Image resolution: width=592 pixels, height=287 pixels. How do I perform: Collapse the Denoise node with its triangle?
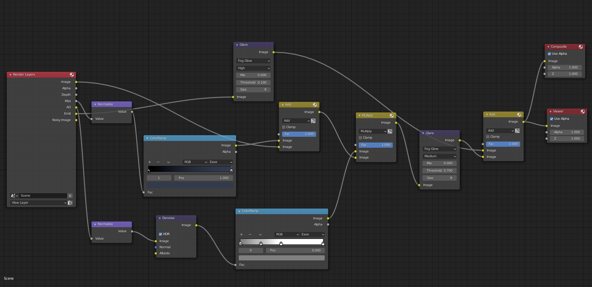coord(160,218)
